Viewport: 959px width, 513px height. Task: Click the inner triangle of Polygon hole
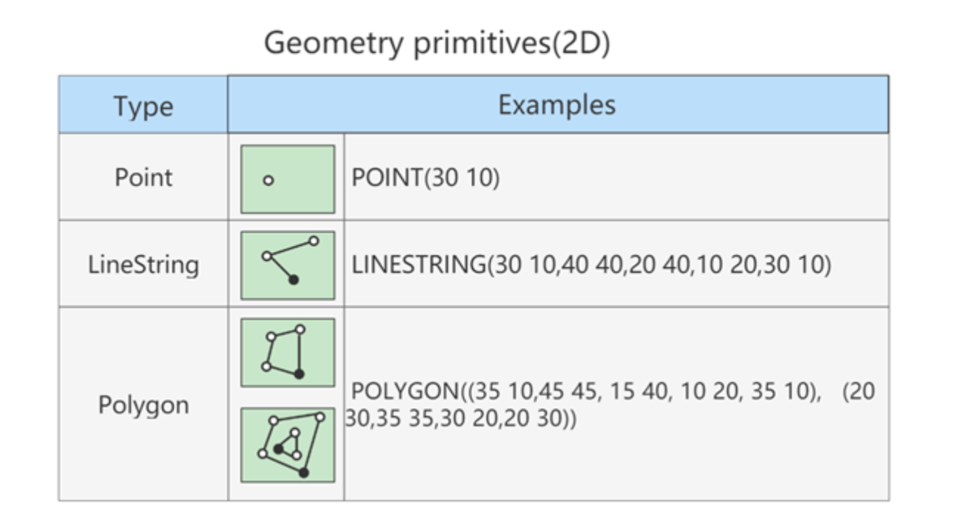[289, 444]
